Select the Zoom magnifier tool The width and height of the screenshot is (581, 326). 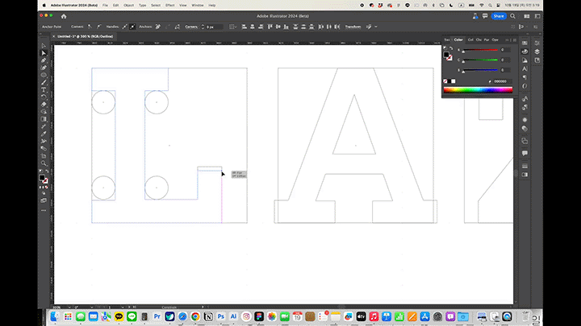pos(44,163)
